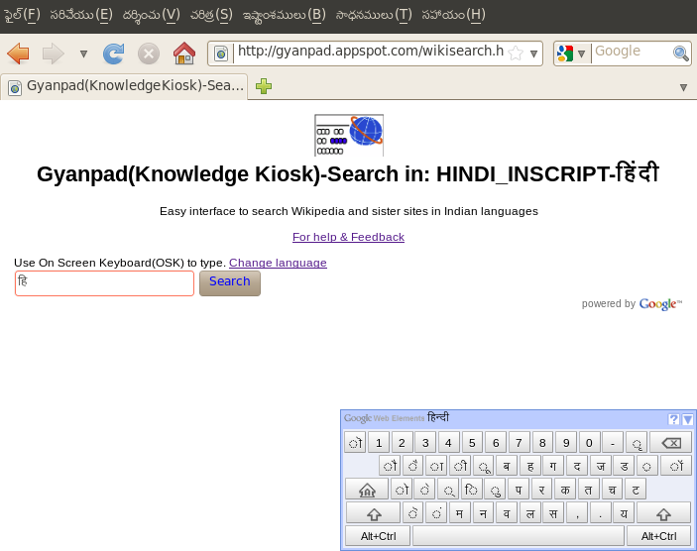The width and height of the screenshot is (697, 551).
Task: Toggle the Caps Lock key with house icon
Action: (367, 490)
